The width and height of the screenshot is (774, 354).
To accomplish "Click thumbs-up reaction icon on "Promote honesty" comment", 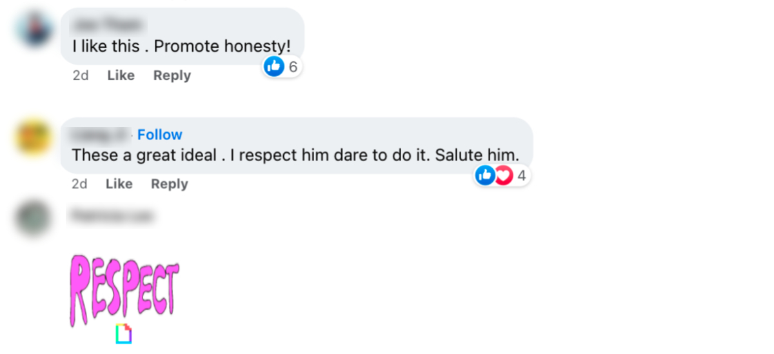I will pos(274,66).
